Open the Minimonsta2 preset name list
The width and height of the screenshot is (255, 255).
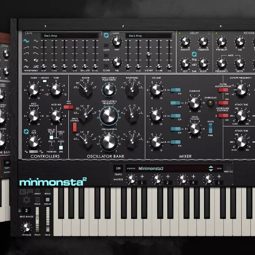coord(172,168)
